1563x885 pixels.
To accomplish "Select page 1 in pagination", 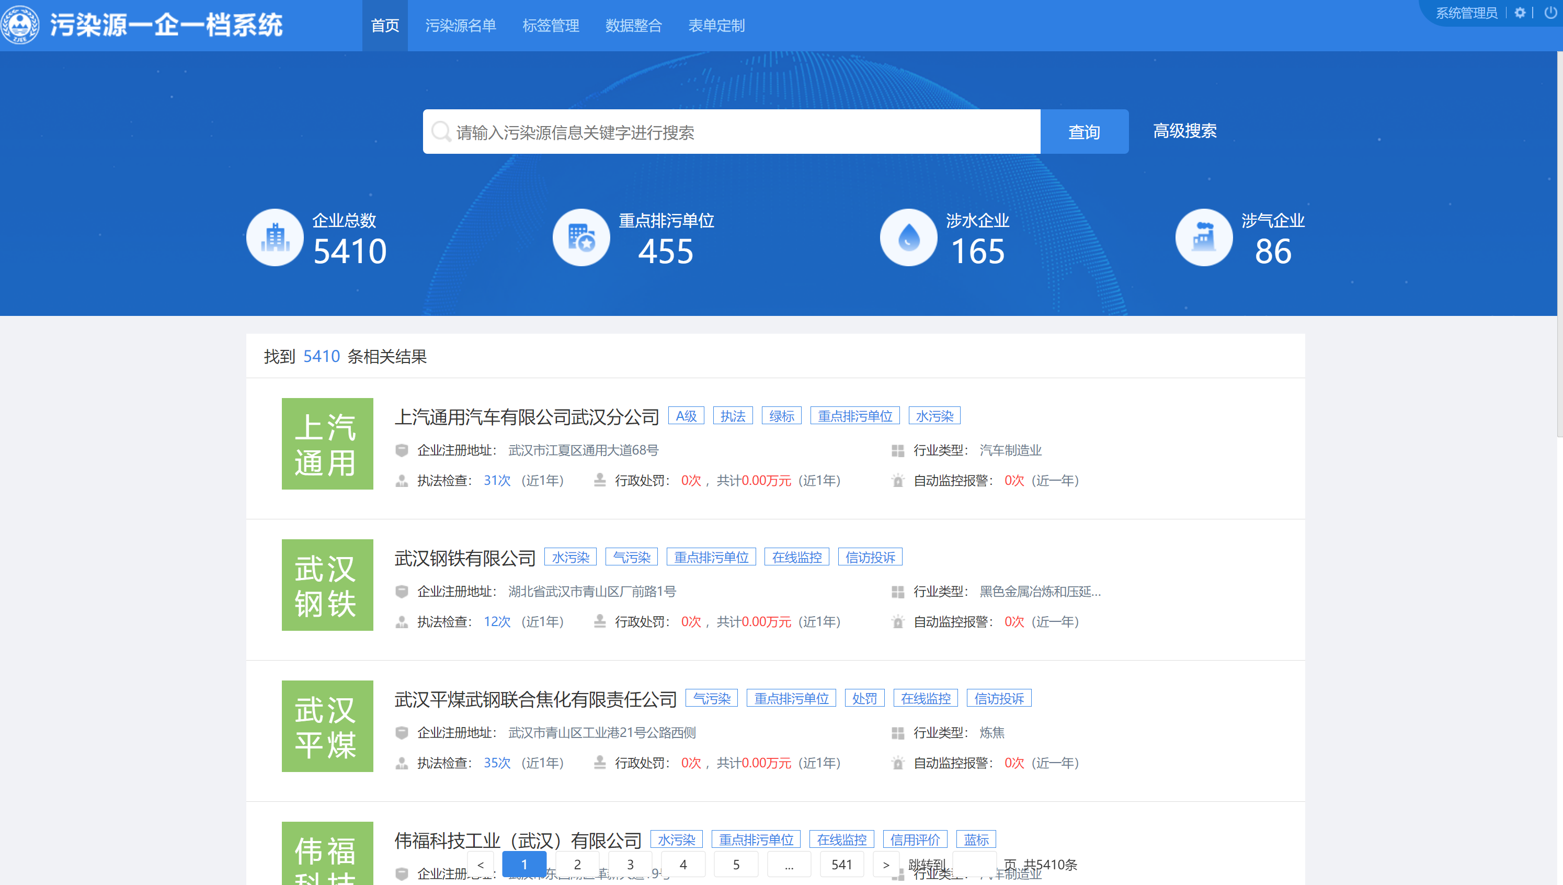I will [524, 864].
